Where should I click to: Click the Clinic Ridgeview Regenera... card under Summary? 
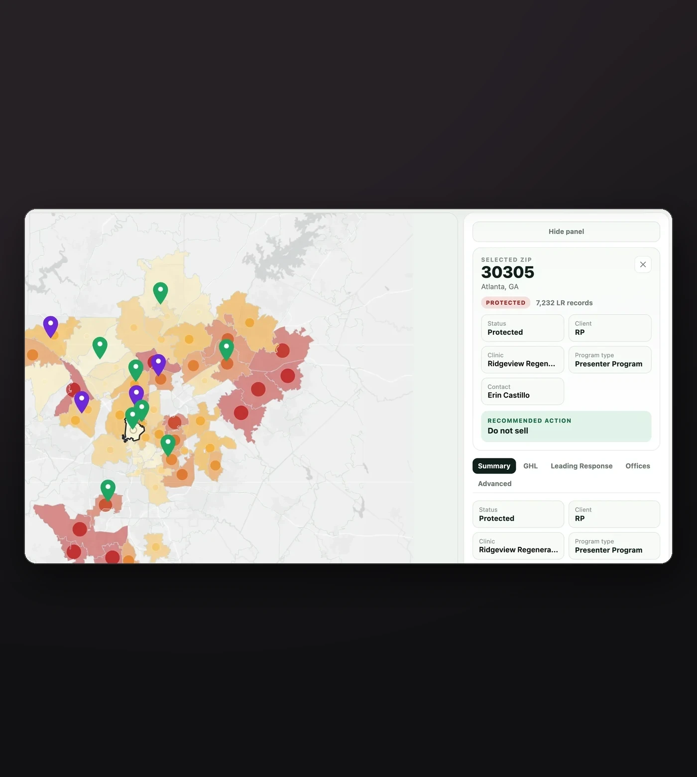518,546
